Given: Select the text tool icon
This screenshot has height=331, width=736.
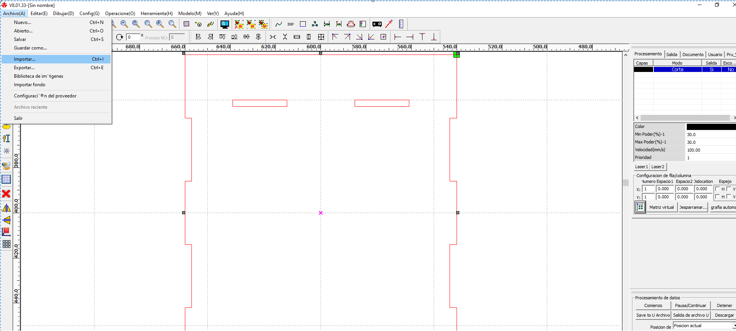Looking at the screenshot, I should (6, 138).
